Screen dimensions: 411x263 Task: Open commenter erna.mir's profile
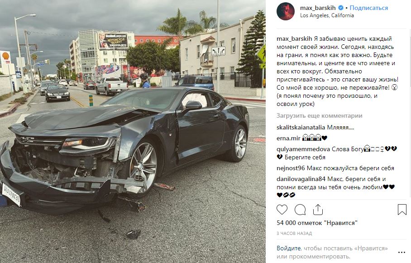[288, 138]
